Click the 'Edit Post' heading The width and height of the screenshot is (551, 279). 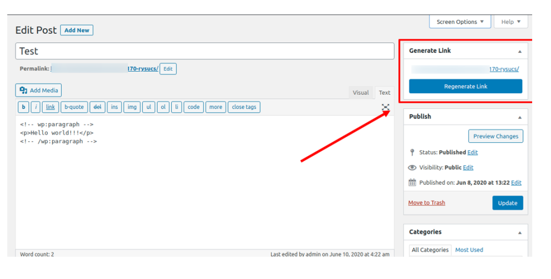[36, 30]
